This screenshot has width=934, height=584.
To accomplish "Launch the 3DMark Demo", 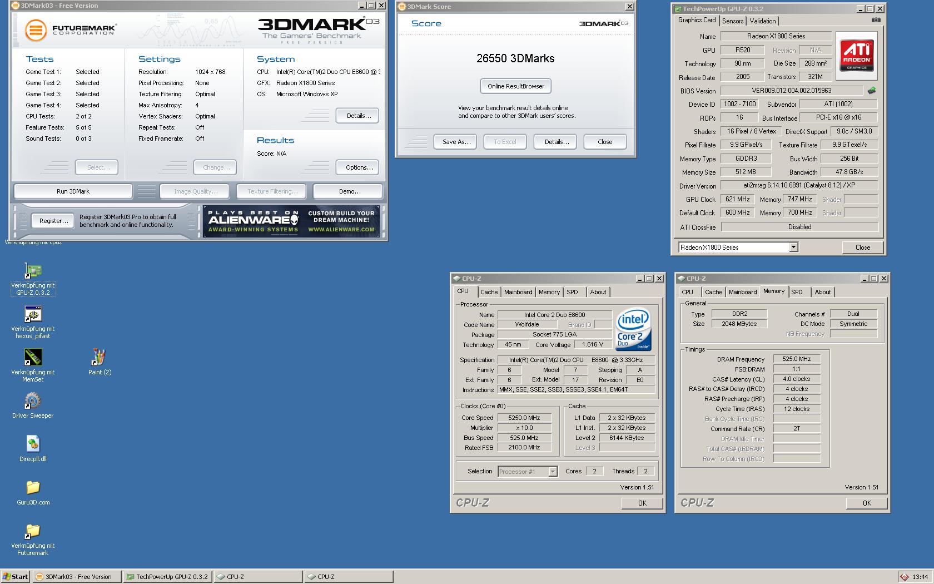I will tap(348, 191).
